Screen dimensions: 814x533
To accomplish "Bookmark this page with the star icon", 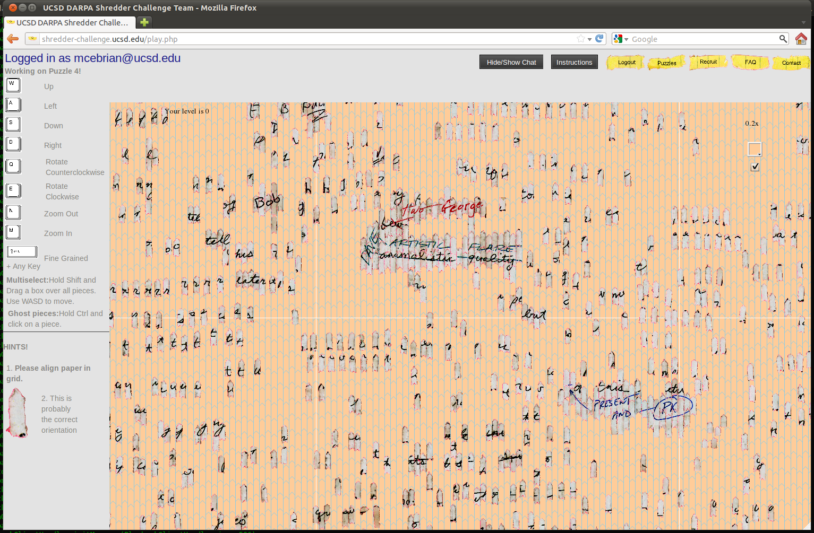I will (x=581, y=39).
